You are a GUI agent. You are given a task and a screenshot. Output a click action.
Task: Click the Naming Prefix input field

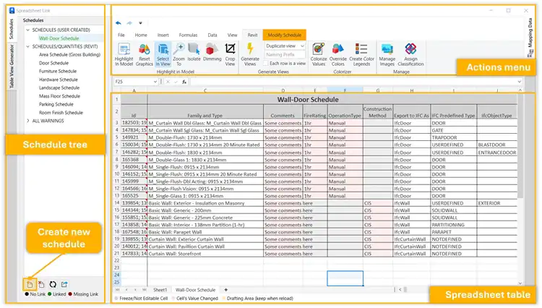(x=285, y=55)
